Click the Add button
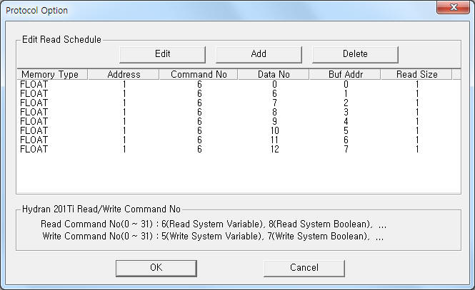 point(259,54)
